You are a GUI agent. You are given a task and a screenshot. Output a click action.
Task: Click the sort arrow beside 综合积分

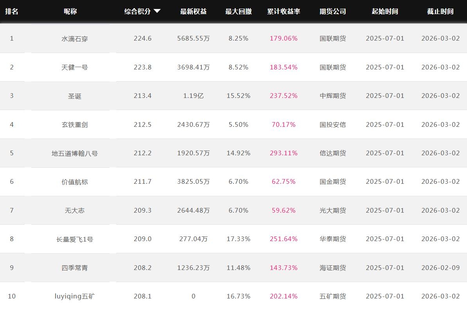157,11
